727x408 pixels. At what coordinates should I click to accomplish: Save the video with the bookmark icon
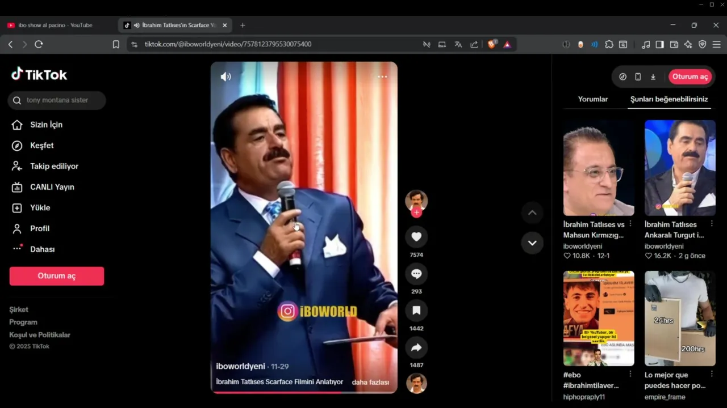coord(416,311)
